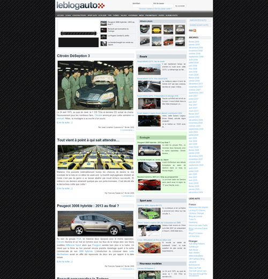This screenshot has width=268, height=279.
Task: Click 'Lire la suite' under Citroën DéSeption article
Action: (64, 122)
